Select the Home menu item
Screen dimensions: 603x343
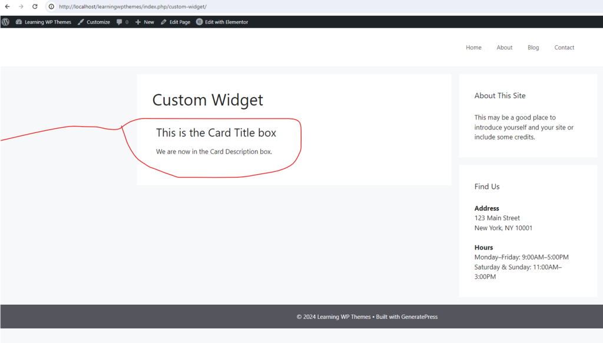coord(473,47)
